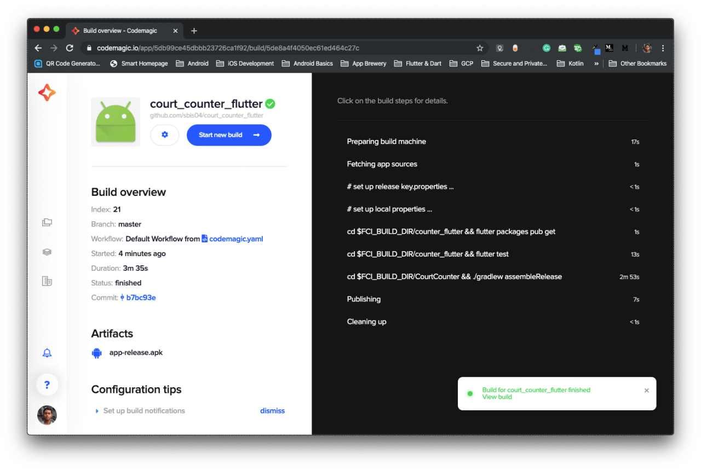Go forward in browser

click(x=54, y=48)
